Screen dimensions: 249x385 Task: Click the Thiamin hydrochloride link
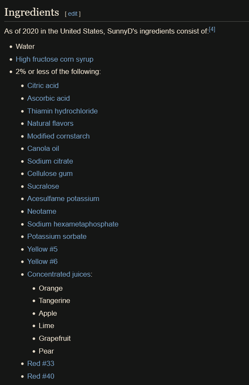click(63, 111)
